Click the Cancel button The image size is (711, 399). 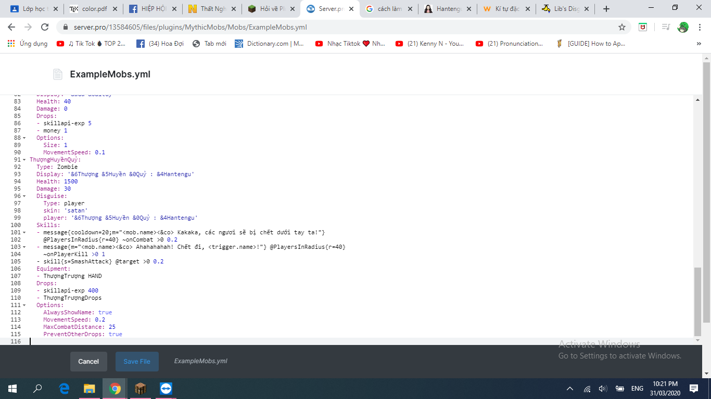click(x=88, y=362)
